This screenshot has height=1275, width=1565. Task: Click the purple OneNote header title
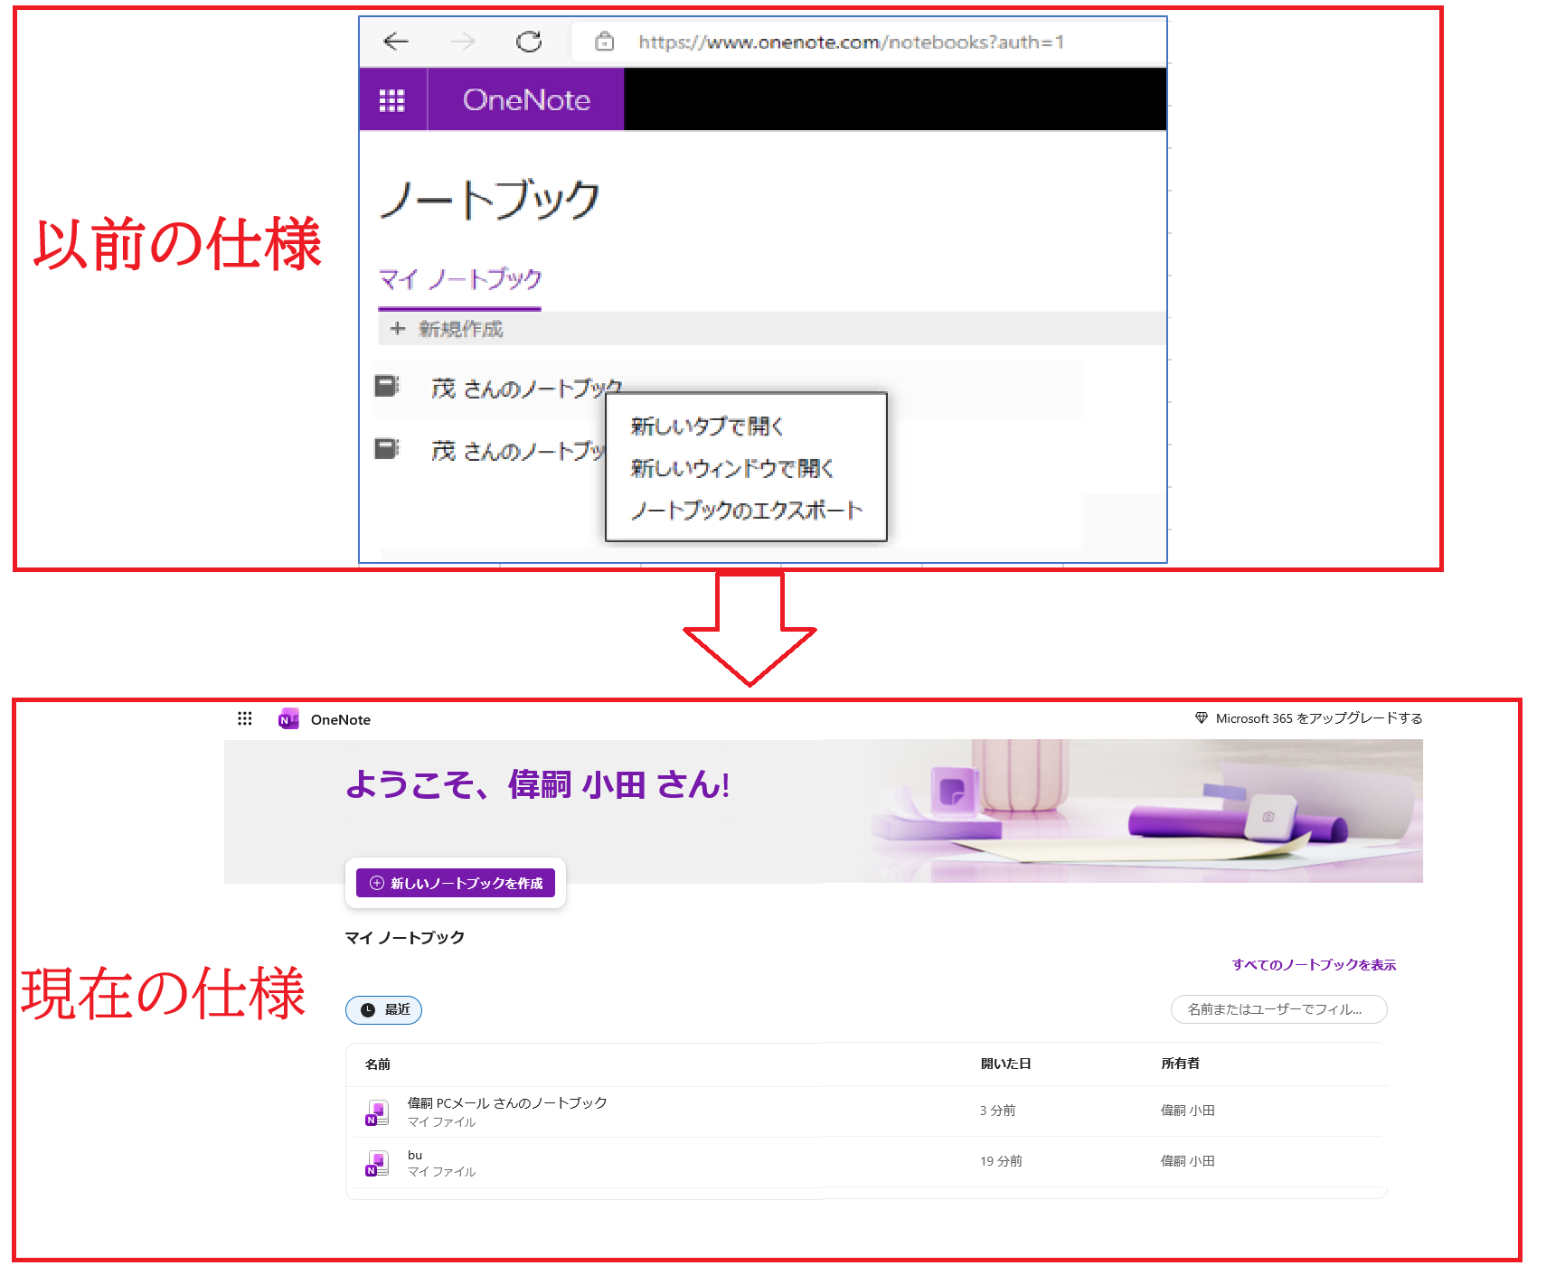[x=526, y=99]
